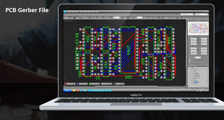Click the Paste clipboard icon
Screen dimensions: 224x120
pyautogui.click(x=98, y=17)
